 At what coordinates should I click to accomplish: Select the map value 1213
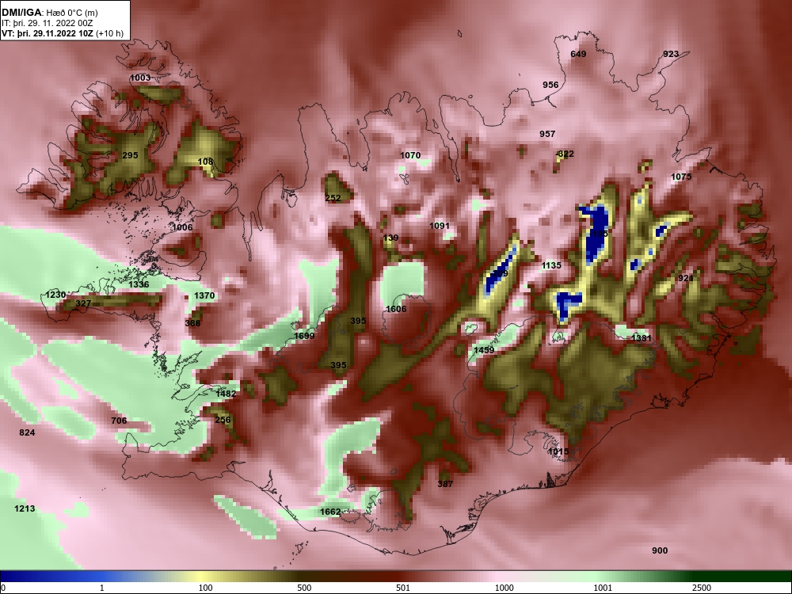pos(25,508)
